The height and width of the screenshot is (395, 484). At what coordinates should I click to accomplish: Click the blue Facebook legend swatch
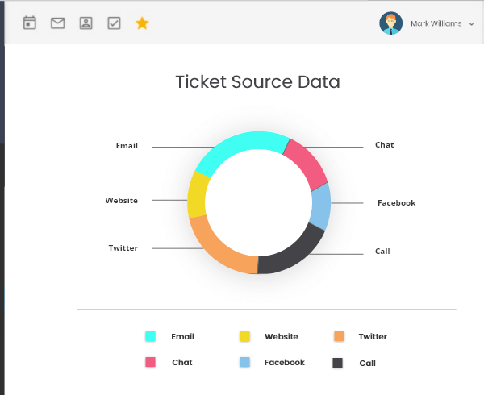click(x=244, y=362)
